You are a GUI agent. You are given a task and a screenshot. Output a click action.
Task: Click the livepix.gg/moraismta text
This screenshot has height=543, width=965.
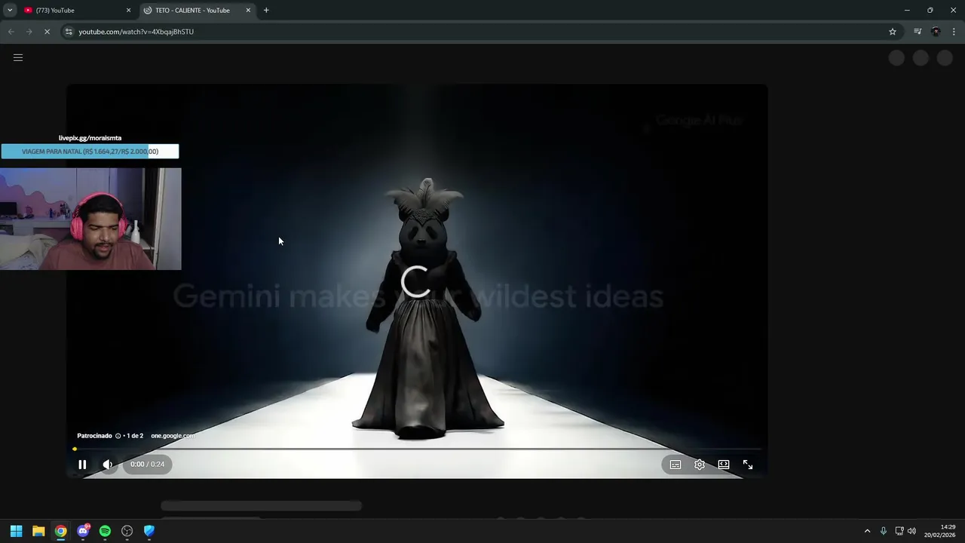(x=90, y=138)
